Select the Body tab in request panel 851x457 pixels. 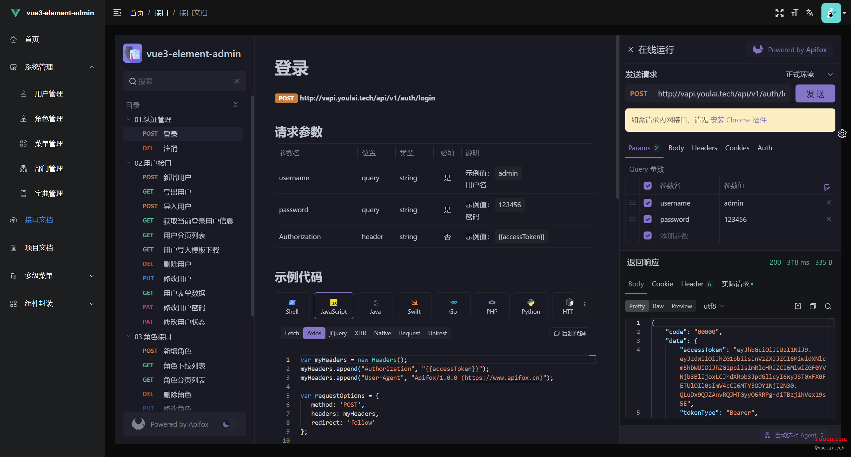pyautogui.click(x=676, y=147)
